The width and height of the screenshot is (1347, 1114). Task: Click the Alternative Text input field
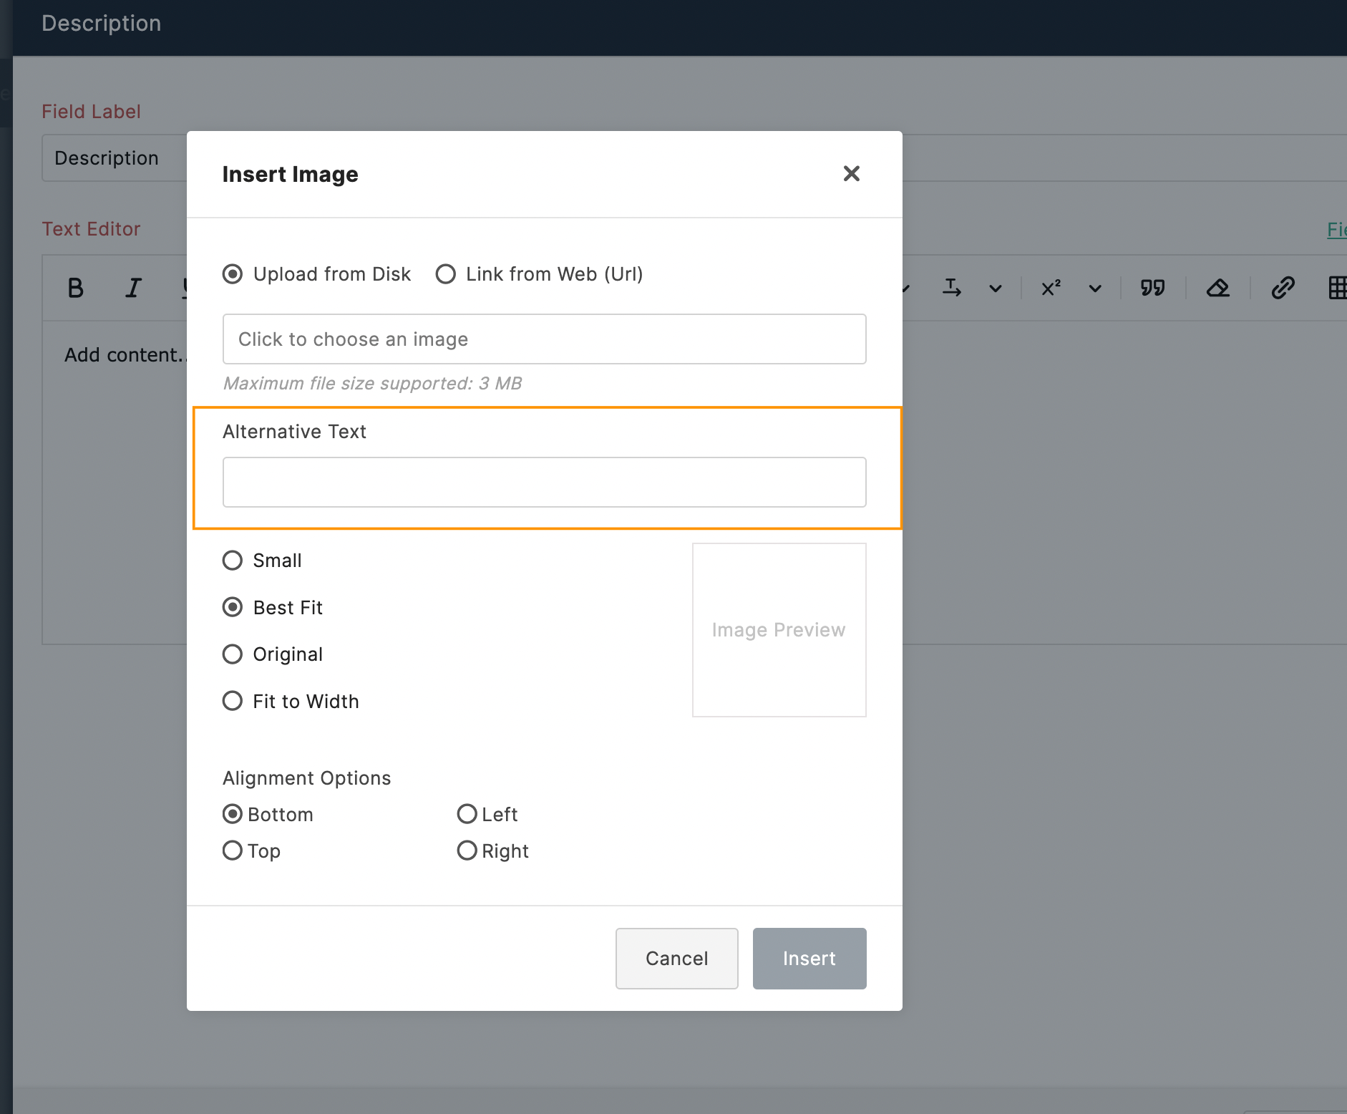(544, 483)
